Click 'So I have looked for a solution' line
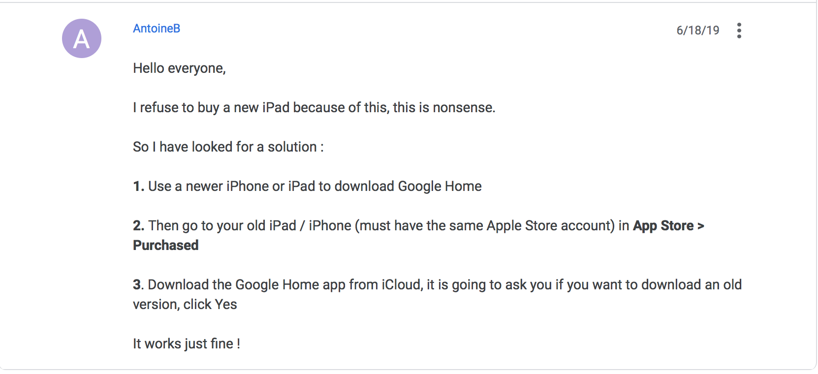818x374 pixels. pos(228,147)
